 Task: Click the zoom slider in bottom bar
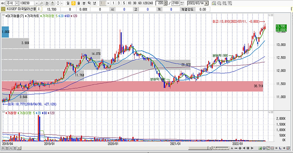(x=221, y=148)
